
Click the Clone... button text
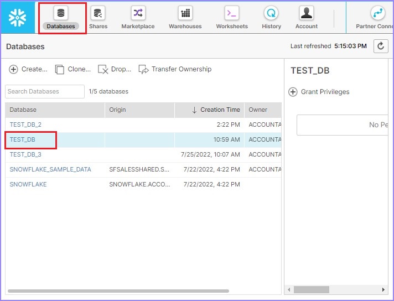pyautogui.click(x=79, y=69)
